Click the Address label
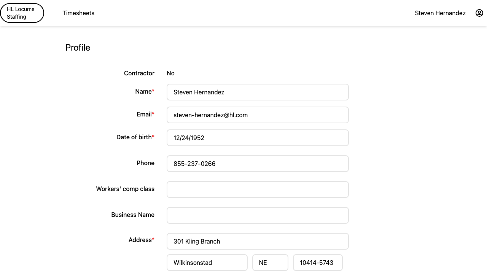 pos(142,240)
